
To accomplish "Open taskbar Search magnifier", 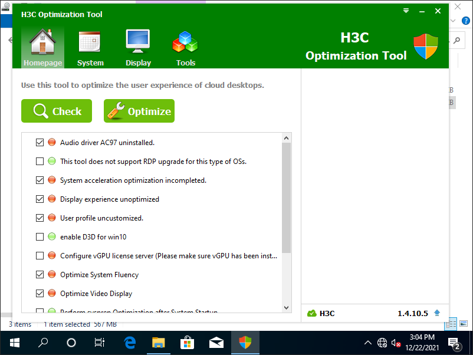I will tap(43, 343).
